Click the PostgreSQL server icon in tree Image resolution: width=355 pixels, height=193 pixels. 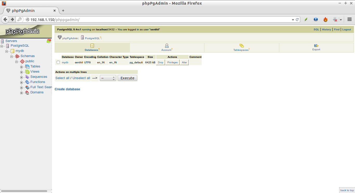pyautogui.click(x=8, y=46)
